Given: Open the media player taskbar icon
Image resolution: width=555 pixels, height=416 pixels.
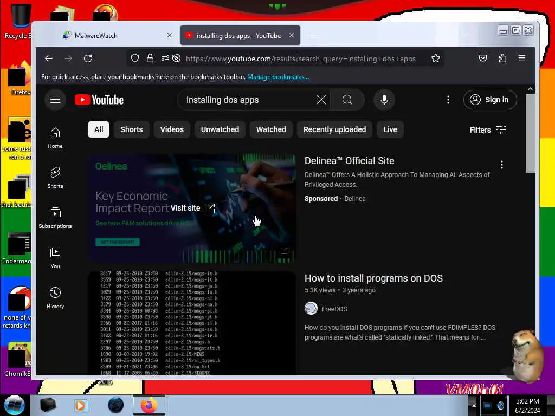Looking at the screenshot, I should point(80,405).
